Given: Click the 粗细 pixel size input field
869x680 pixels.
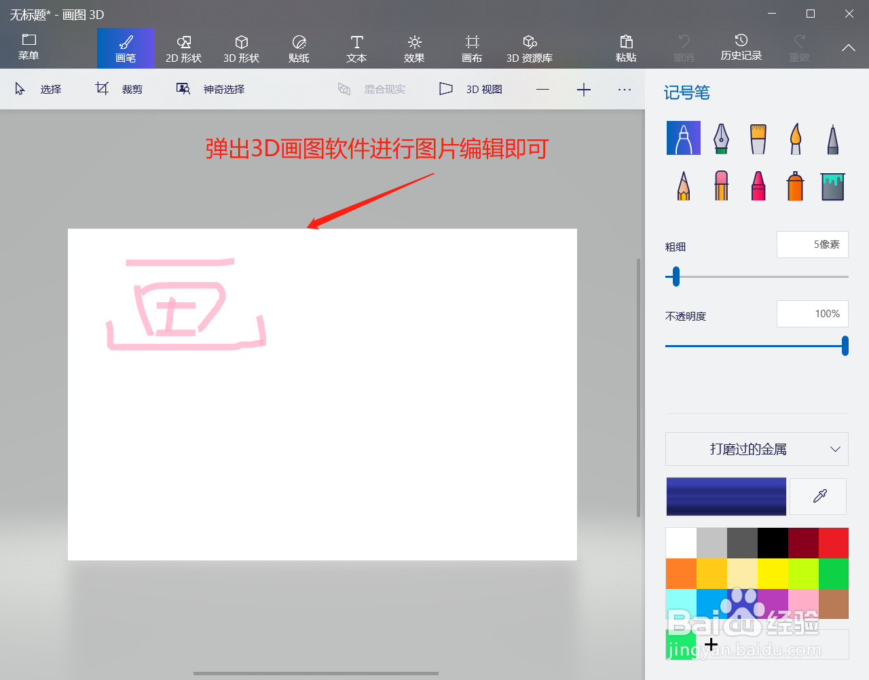Looking at the screenshot, I should pos(812,245).
